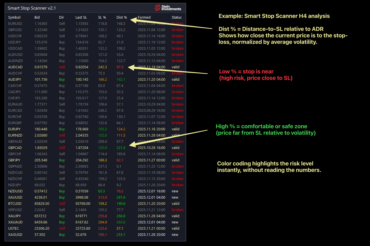Select the USDCHF symbol
This screenshot has height=246, width=370.
[15, 36]
